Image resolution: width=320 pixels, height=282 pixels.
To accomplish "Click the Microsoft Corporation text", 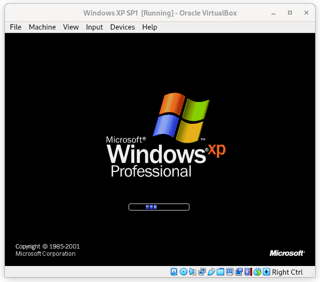I will pyautogui.click(x=46, y=254).
